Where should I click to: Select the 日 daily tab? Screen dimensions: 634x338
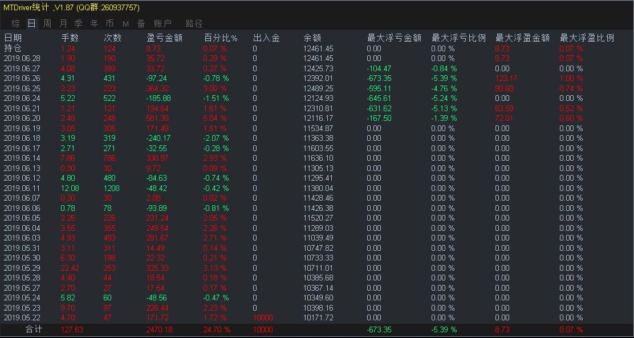point(31,23)
